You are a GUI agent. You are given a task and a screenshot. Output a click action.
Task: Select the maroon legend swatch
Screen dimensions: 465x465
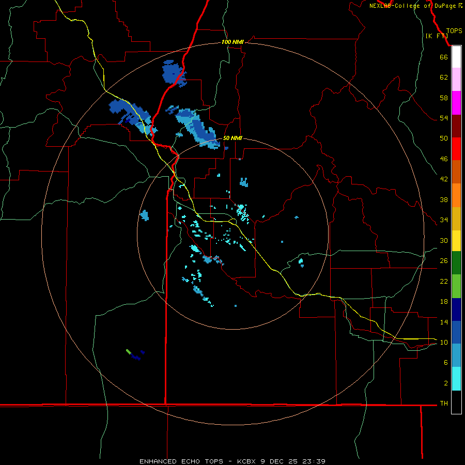[456, 126]
